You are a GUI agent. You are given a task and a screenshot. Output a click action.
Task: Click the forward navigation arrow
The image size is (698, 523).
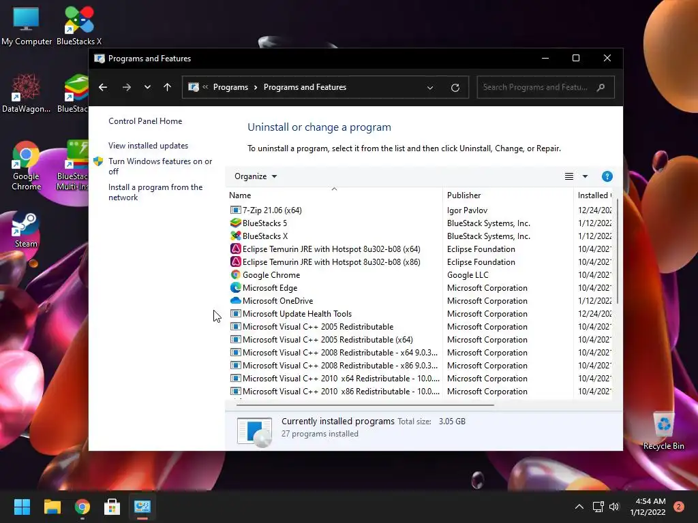(126, 87)
